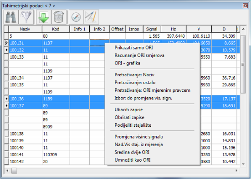Screen dimensions: 251x179
Task: Click the green down arrow import icon
Action: 44,17
